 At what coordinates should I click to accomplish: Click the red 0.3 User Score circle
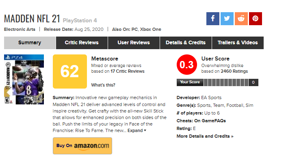tap(187, 65)
